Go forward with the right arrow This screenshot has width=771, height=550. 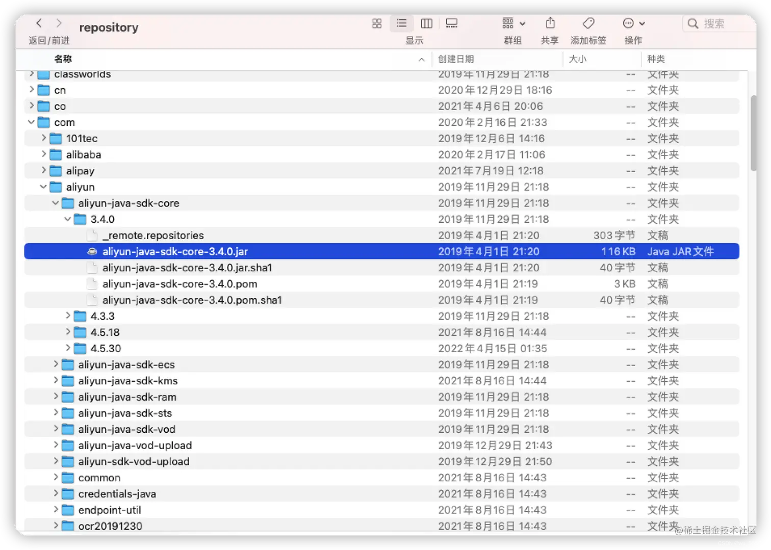tap(59, 23)
